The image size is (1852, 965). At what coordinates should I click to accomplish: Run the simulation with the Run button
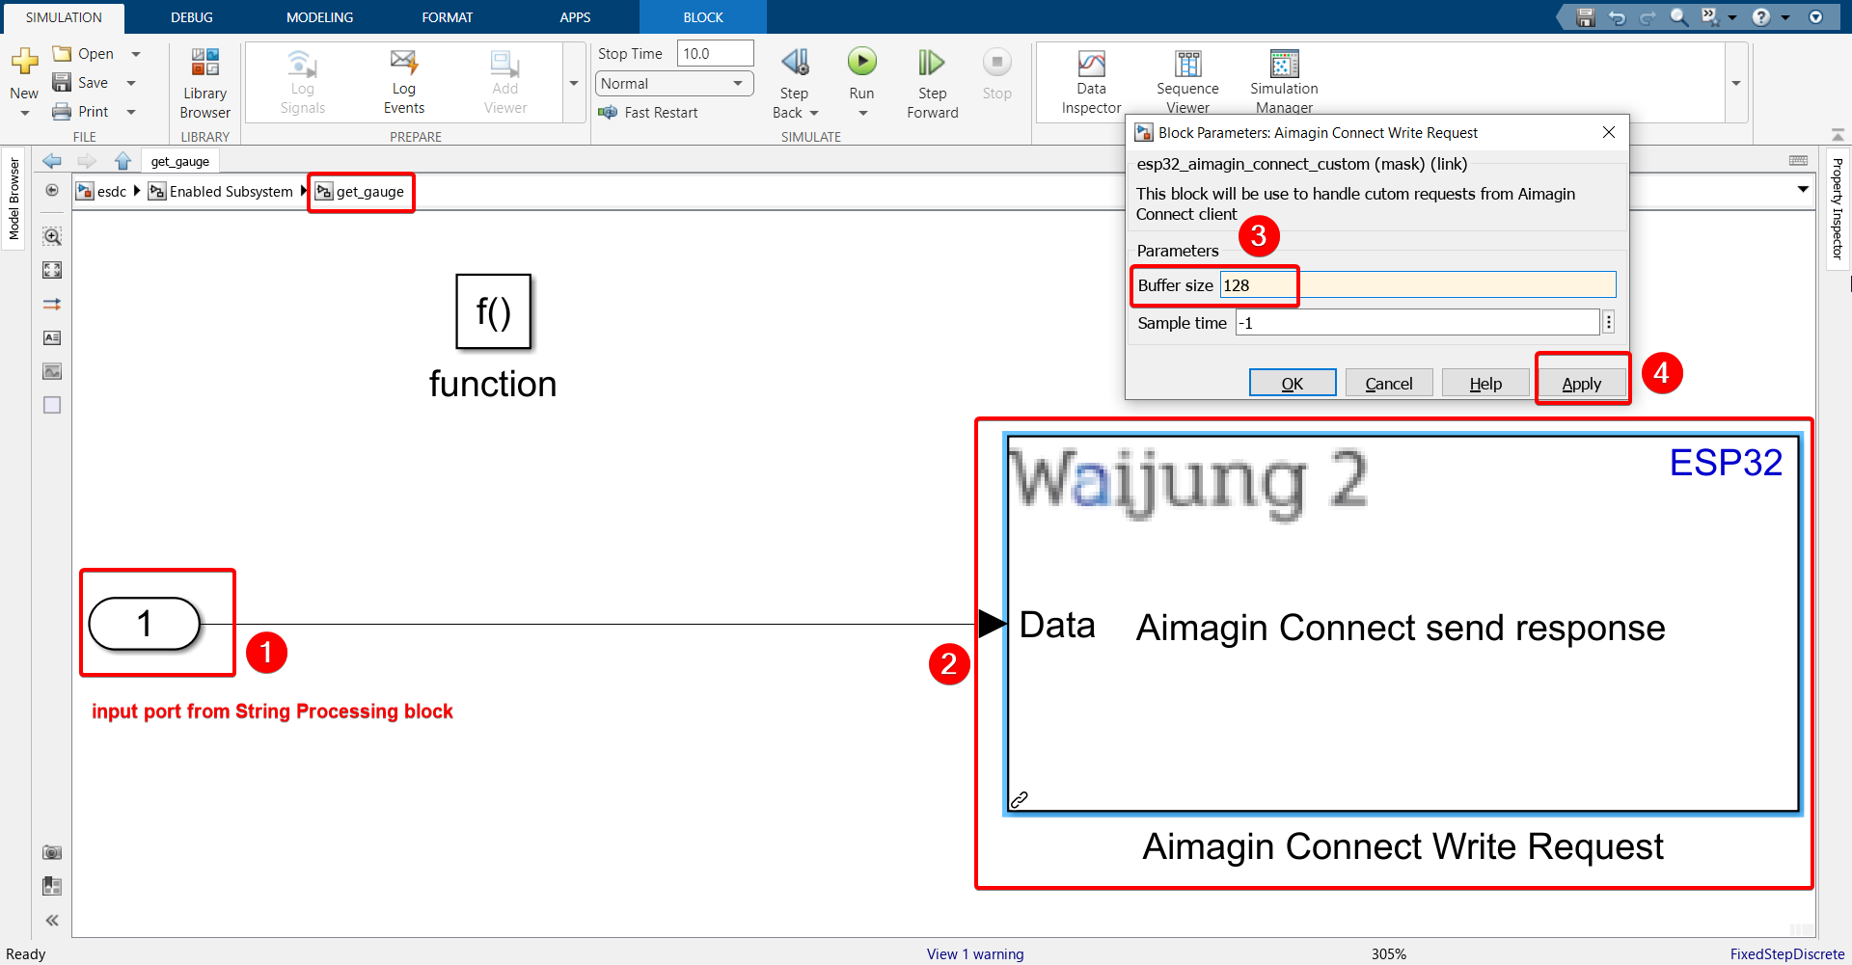pos(861,64)
